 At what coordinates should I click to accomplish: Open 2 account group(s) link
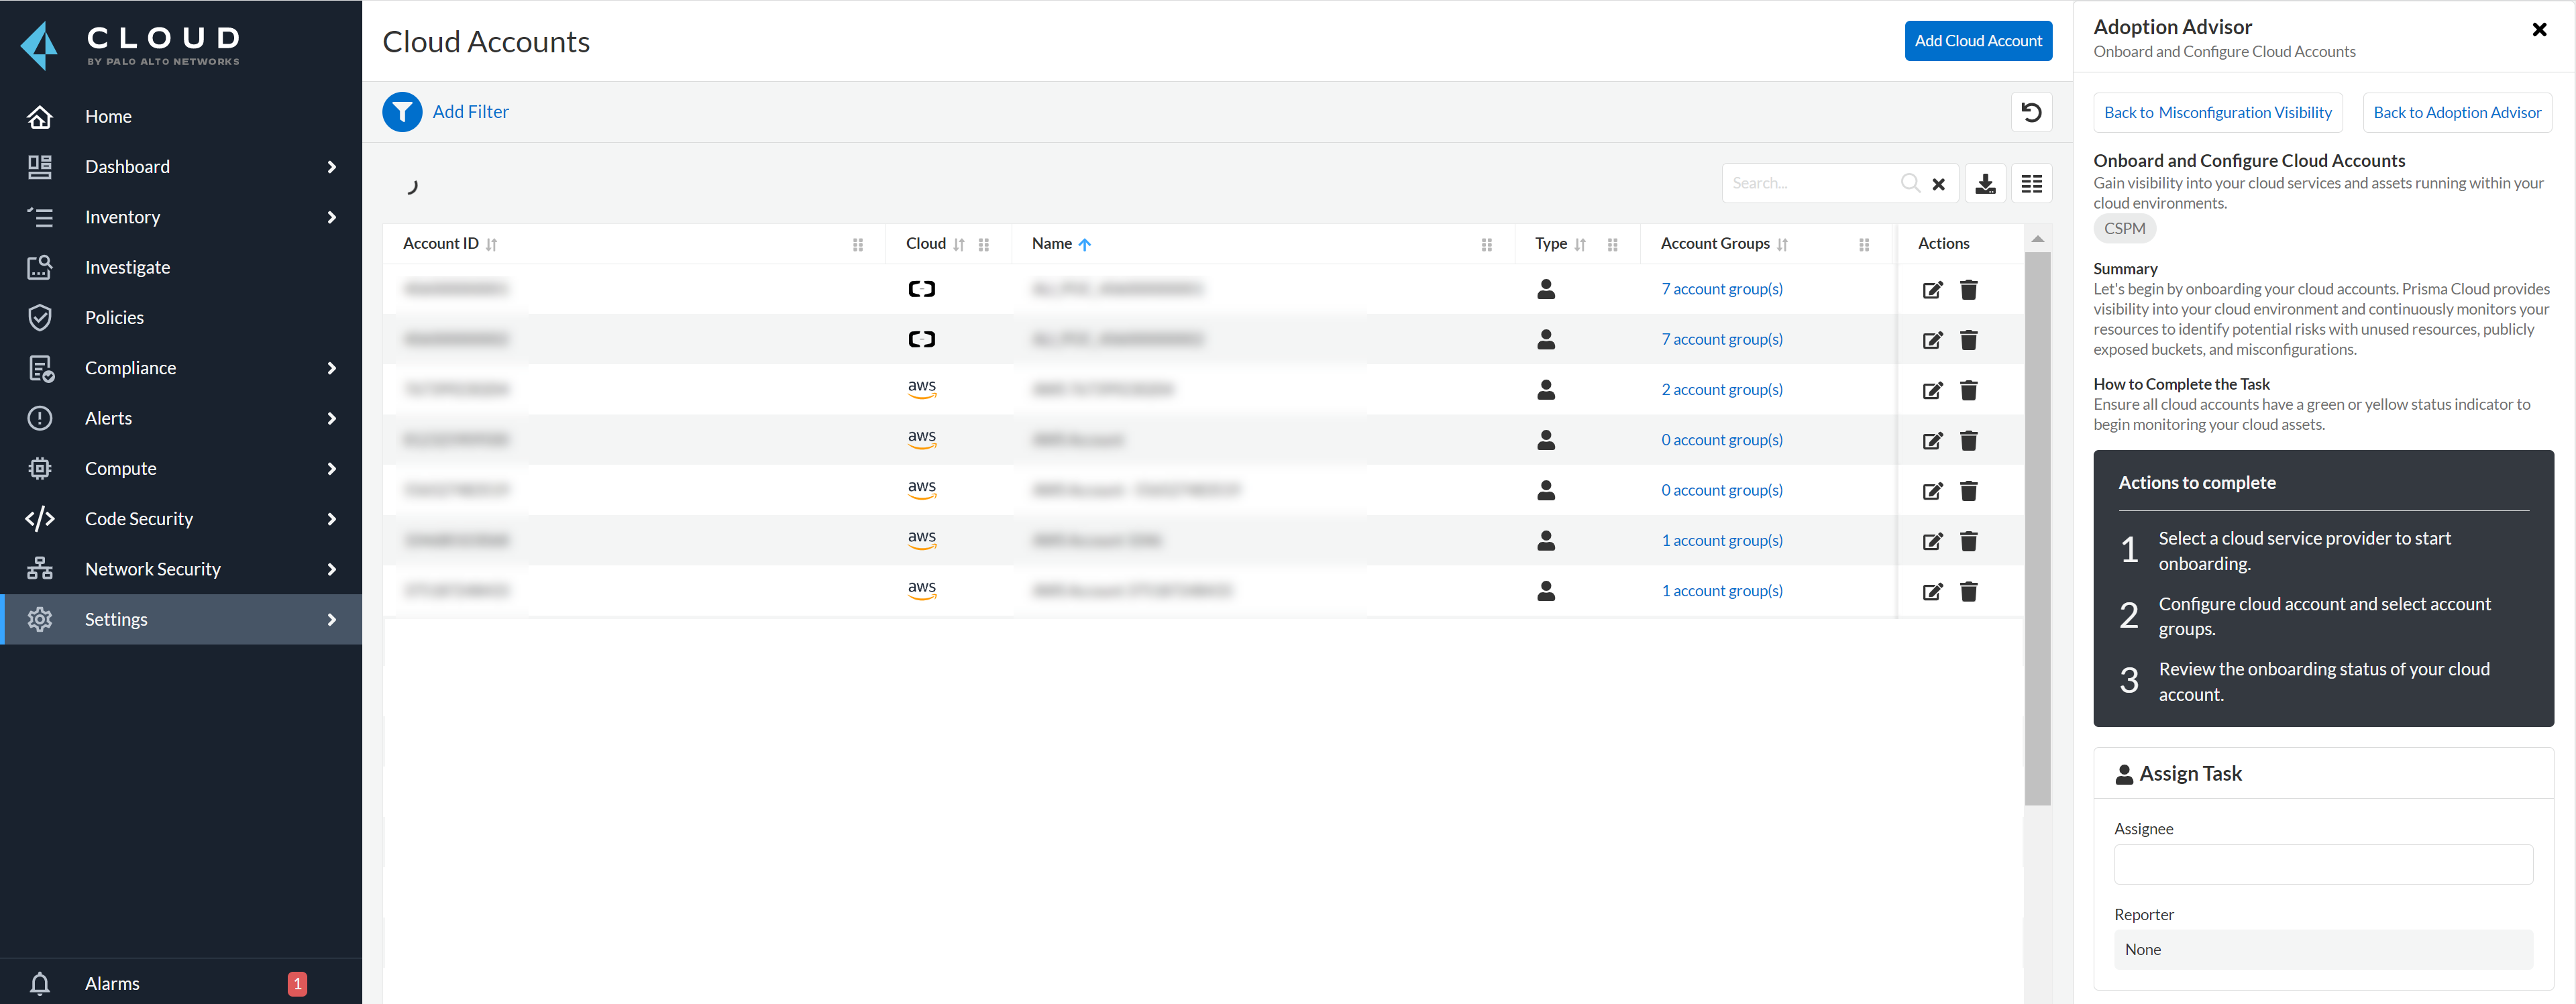1721,390
